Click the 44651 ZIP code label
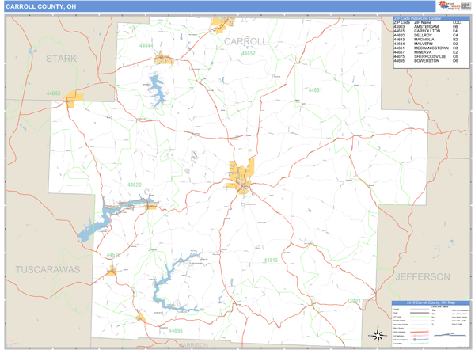 (315, 90)
